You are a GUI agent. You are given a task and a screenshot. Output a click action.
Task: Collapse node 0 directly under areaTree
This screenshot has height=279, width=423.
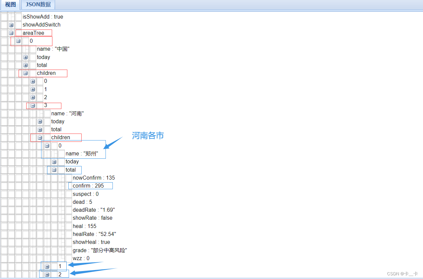pos(18,41)
